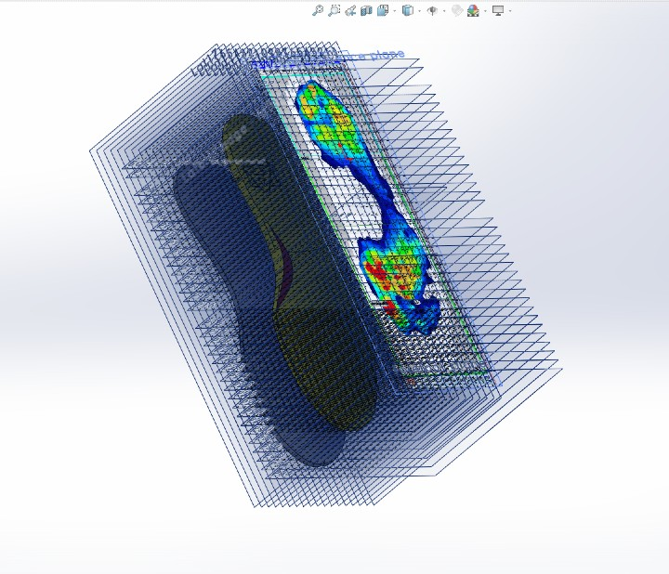Open the View Orientation cube icon
The image size is (669, 574).
click(382, 10)
